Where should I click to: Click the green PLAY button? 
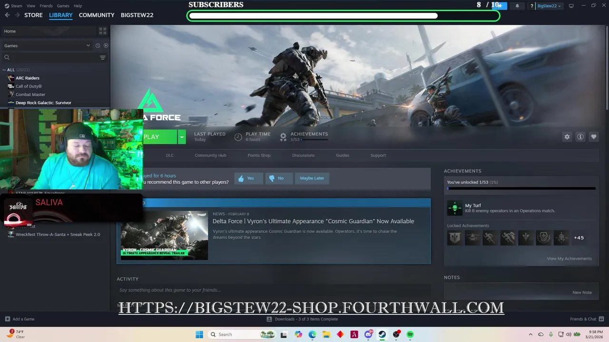click(x=159, y=137)
